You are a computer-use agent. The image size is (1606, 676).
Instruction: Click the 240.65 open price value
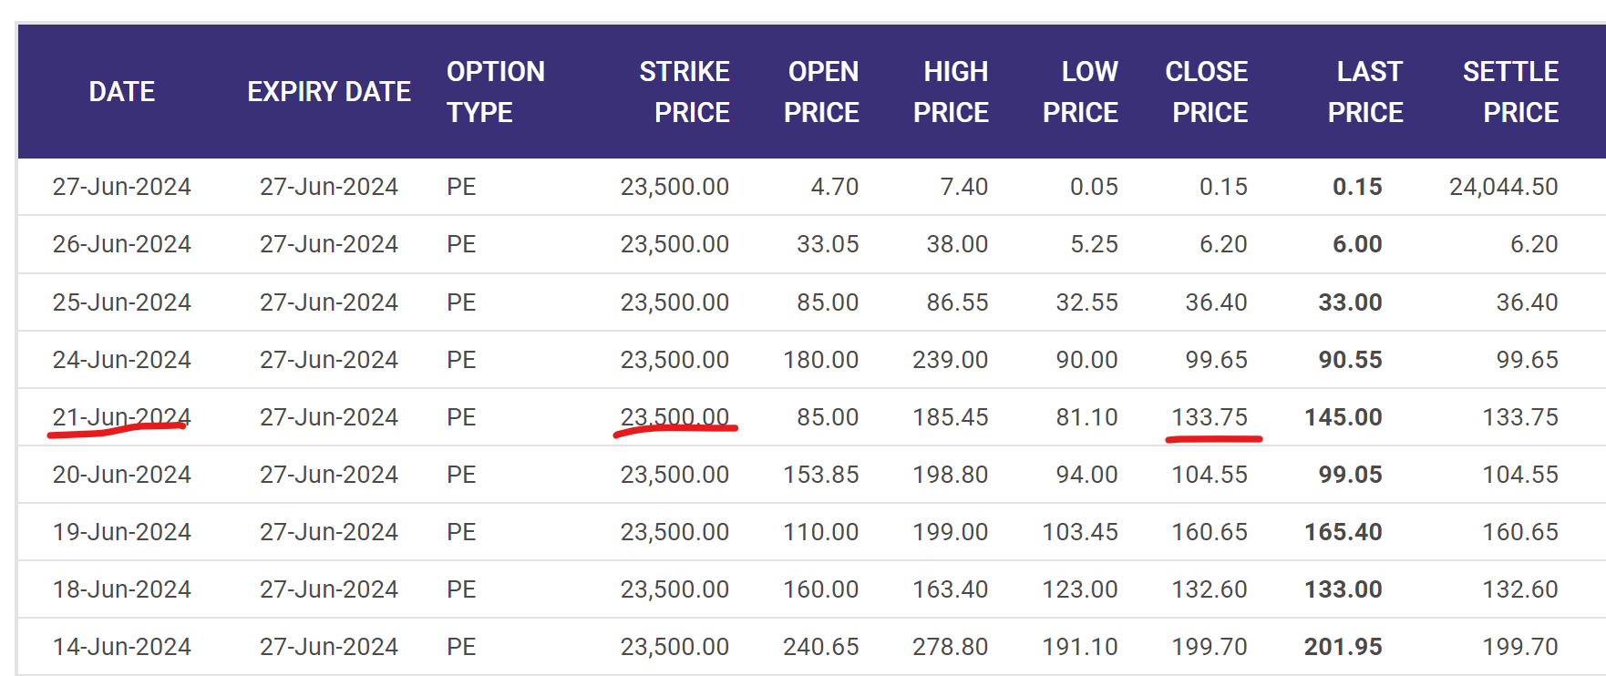(821, 647)
